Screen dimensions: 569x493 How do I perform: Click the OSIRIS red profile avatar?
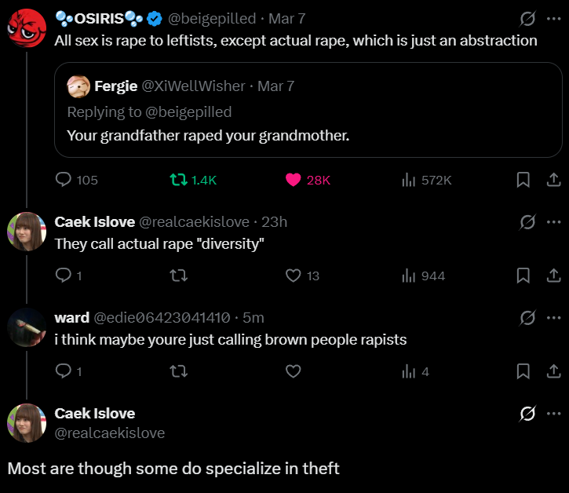pyautogui.click(x=27, y=28)
